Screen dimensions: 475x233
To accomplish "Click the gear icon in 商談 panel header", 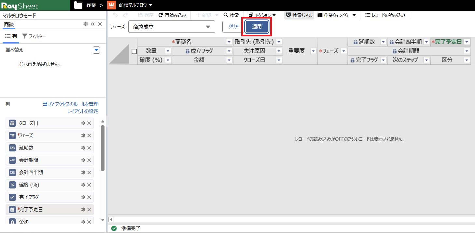I will [x=85, y=24].
